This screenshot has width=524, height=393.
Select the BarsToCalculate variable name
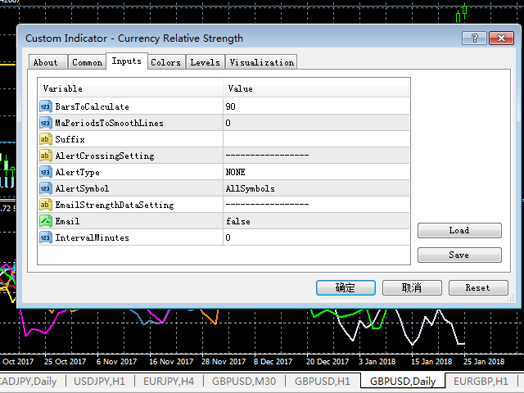point(93,107)
